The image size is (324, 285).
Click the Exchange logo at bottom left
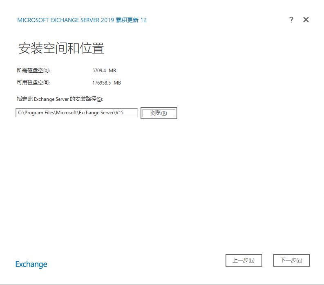pos(31,264)
